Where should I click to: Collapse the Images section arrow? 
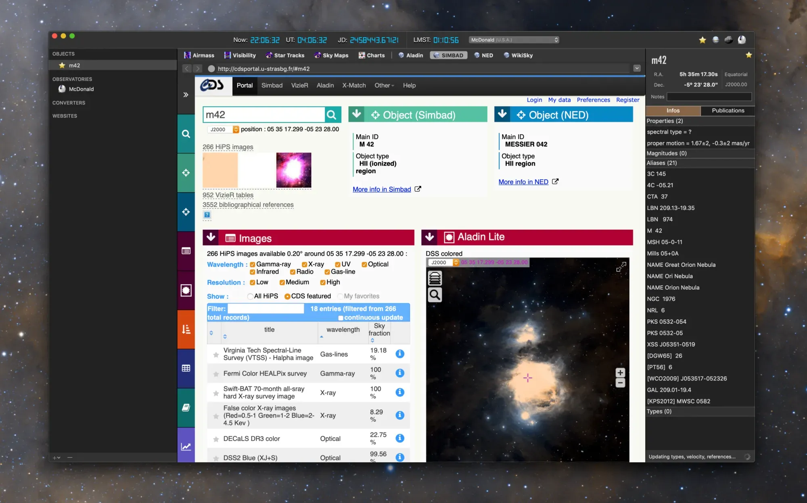pyautogui.click(x=211, y=237)
